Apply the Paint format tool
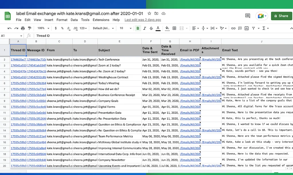The height and width of the screenshot is (175, 293). 29,28
